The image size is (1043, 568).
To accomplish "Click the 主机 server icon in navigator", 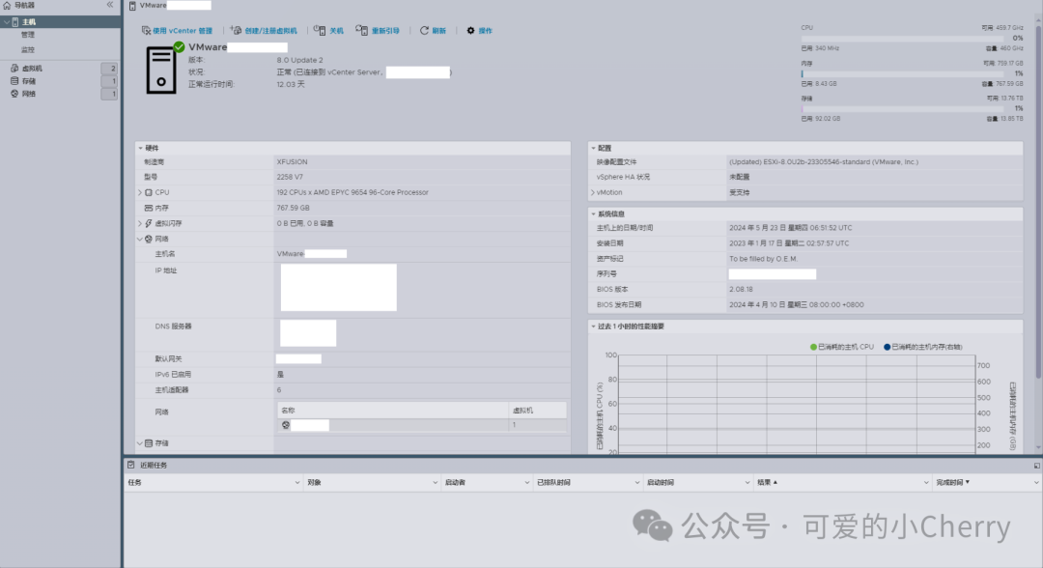I will tap(15, 22).
